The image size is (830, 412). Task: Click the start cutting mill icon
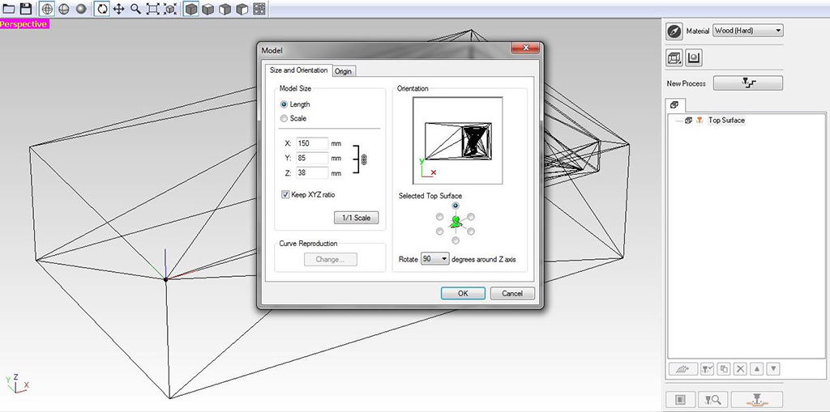[x=757, y=399]
